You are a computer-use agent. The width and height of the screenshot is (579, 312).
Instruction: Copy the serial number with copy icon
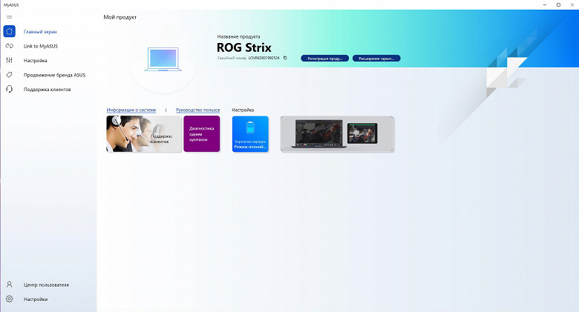[x=285, y=58]
